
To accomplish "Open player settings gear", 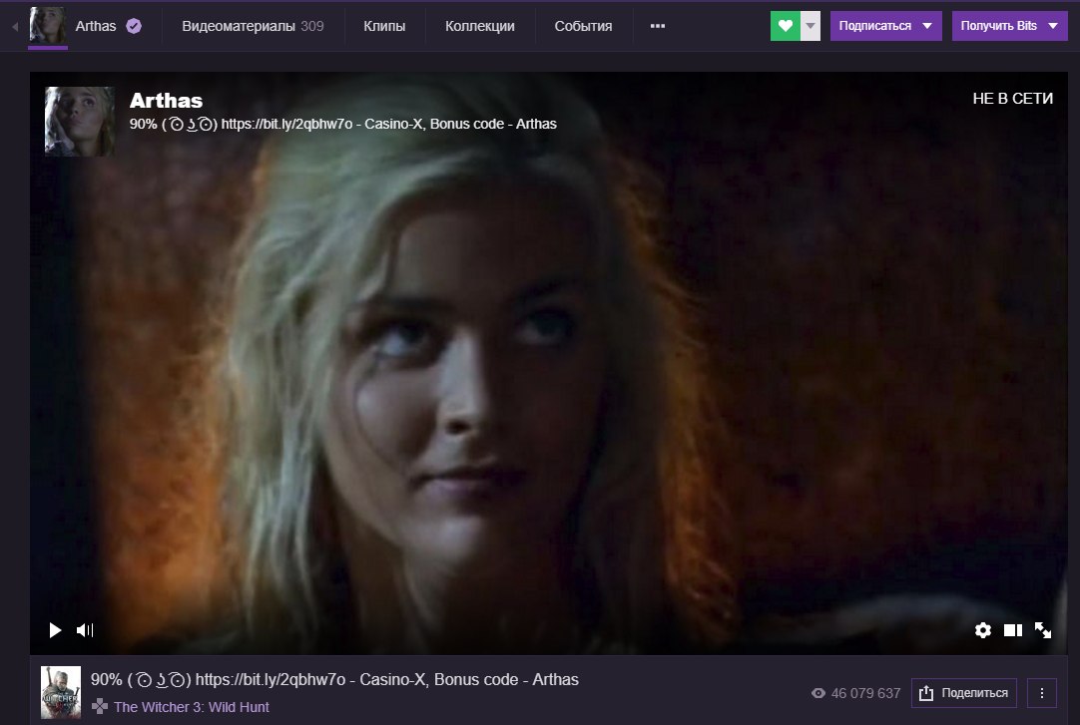I will coord(983,630).
